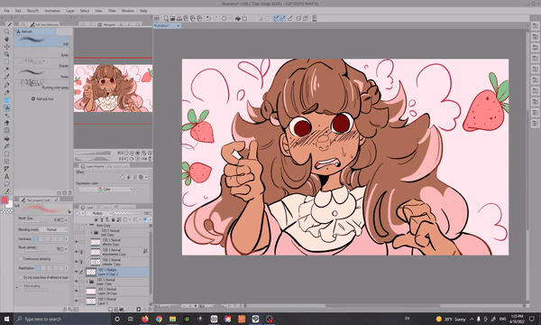This screenshot has width=541, height=325.
Task: Select the Auto select magic wand tool
Action: 6,70
